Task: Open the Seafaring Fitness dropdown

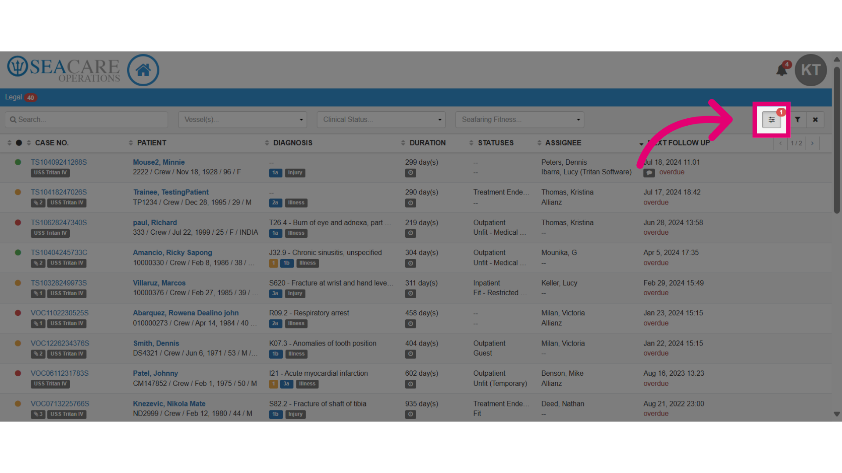Action: click(x=520, y=120)
